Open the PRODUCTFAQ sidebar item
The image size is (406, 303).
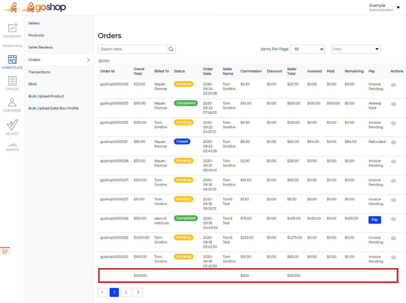(x=12, y=46)
